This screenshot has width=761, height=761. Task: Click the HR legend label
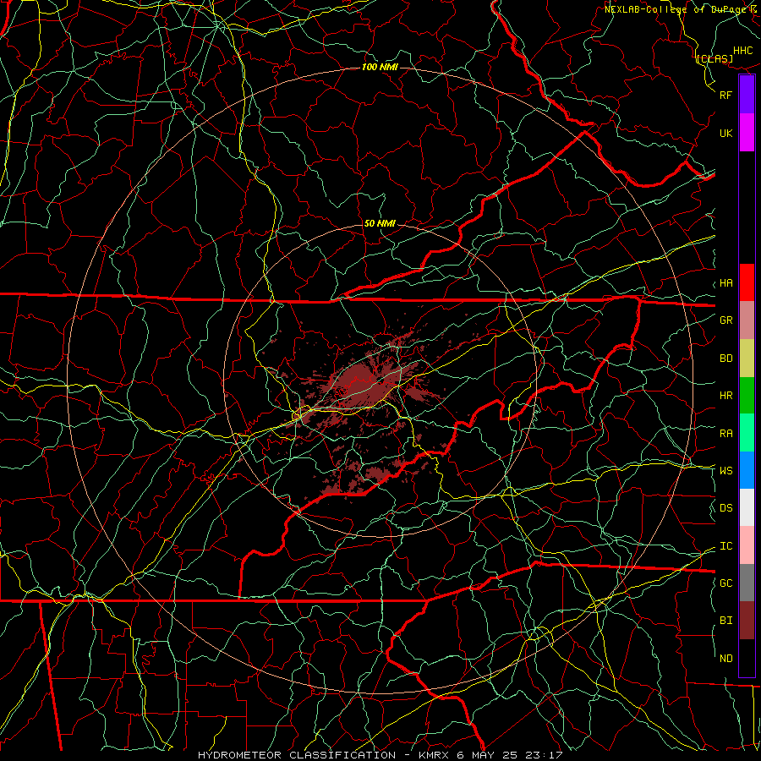(726, 395)
